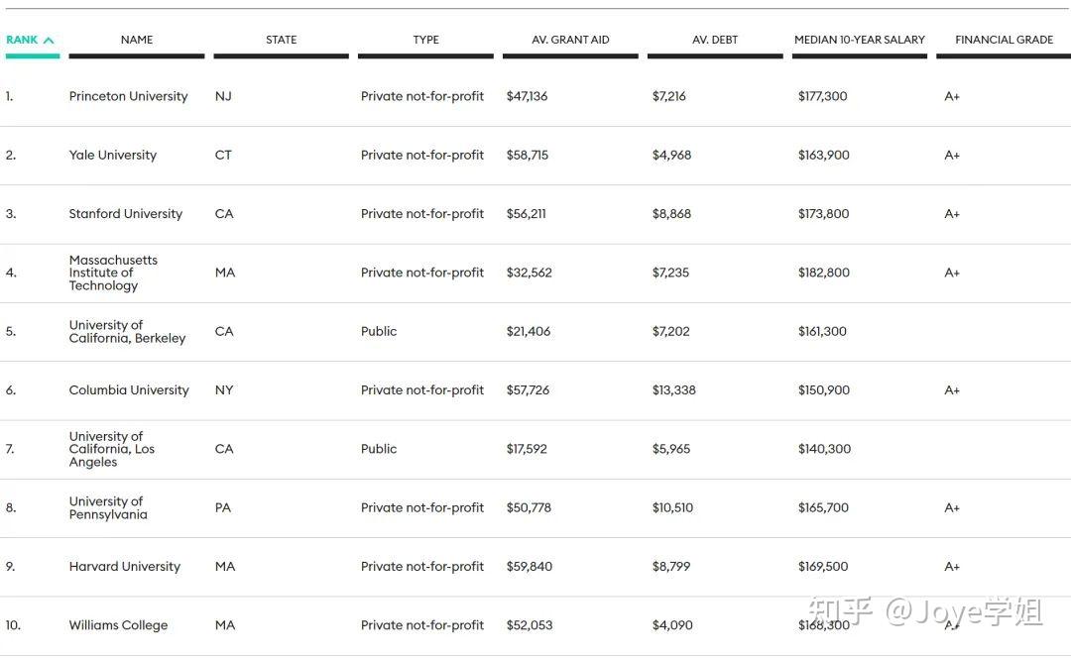Screen dimensions: 1071x659
Task: Select Stanford University name
Action: click(x=125, y=213)
